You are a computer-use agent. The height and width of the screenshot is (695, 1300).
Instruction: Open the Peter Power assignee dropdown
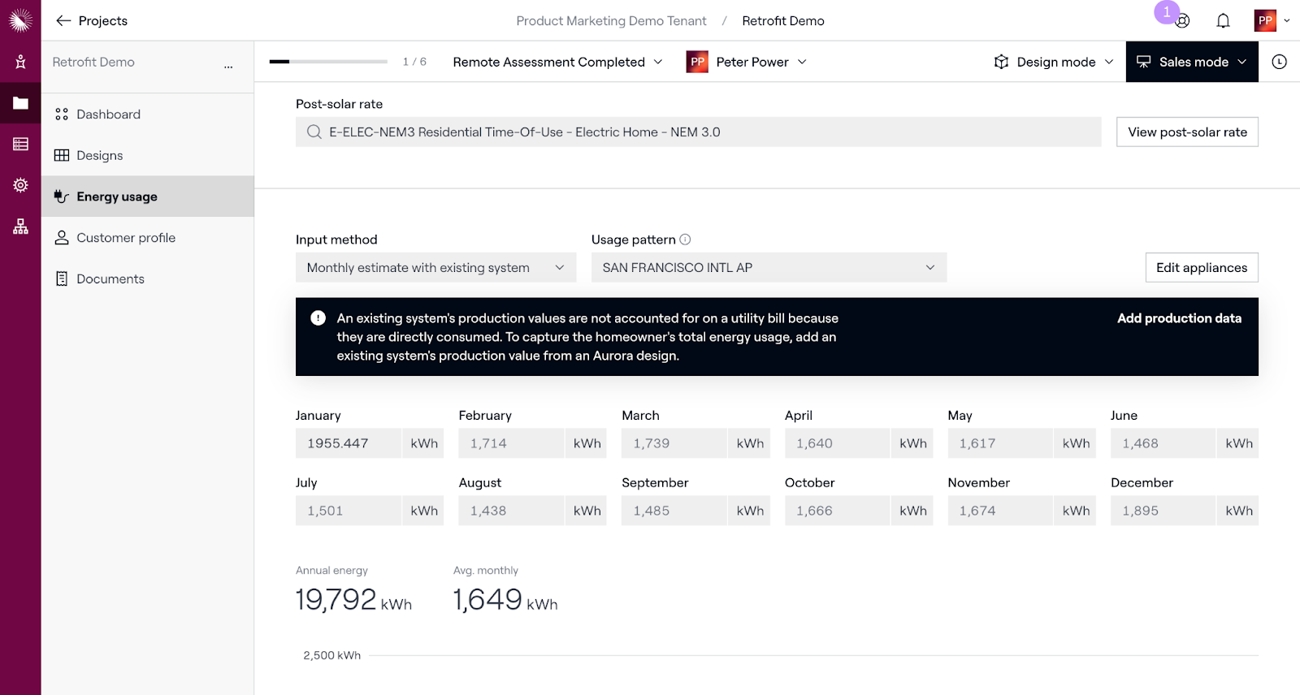coord(747,62)
